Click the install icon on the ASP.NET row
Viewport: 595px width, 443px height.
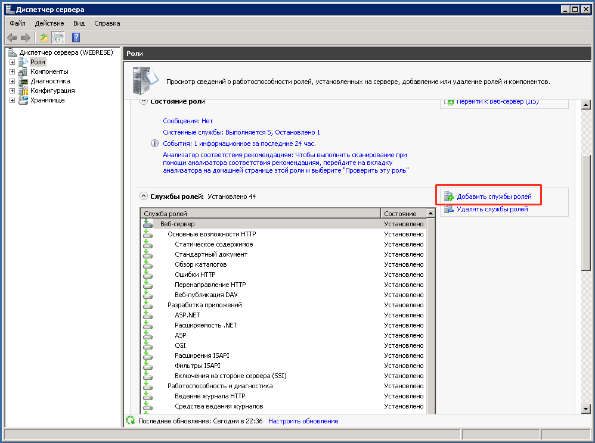point(148,315)
